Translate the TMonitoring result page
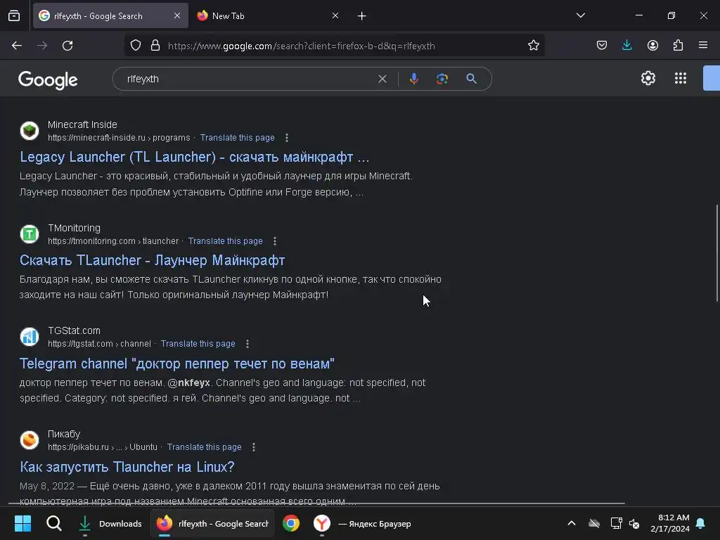Viewport: 720px width, 540px height. pos(226,241)
